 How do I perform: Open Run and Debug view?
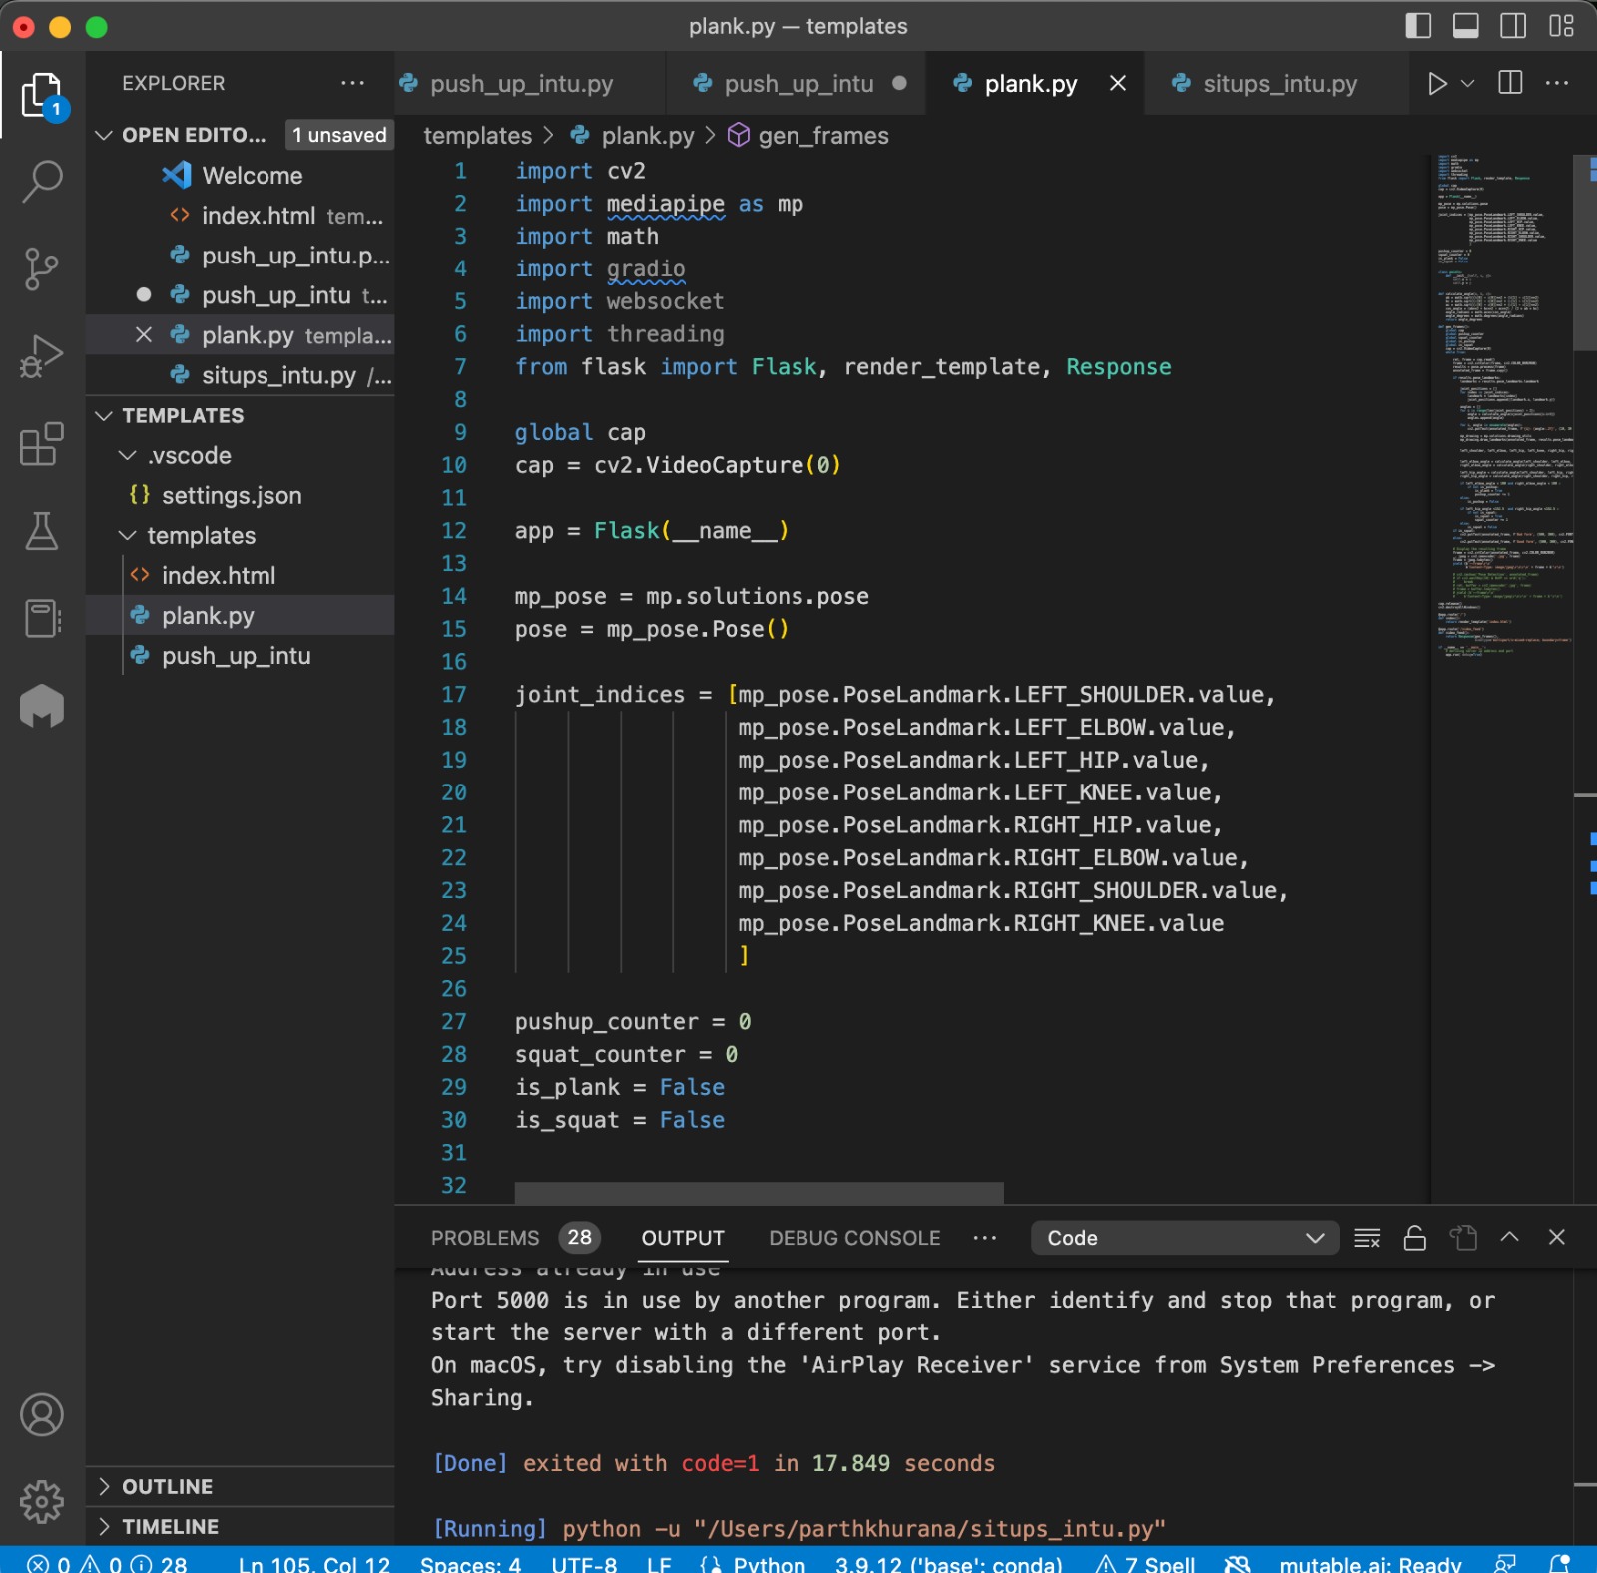pyautogui.click(x=42, y=355)
